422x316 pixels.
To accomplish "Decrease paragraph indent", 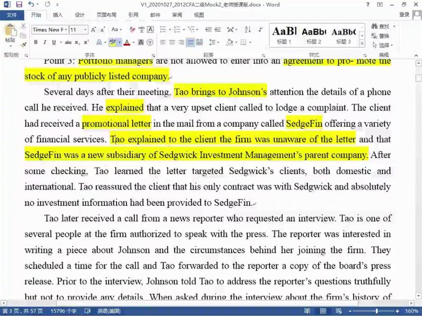I will 208,29.
